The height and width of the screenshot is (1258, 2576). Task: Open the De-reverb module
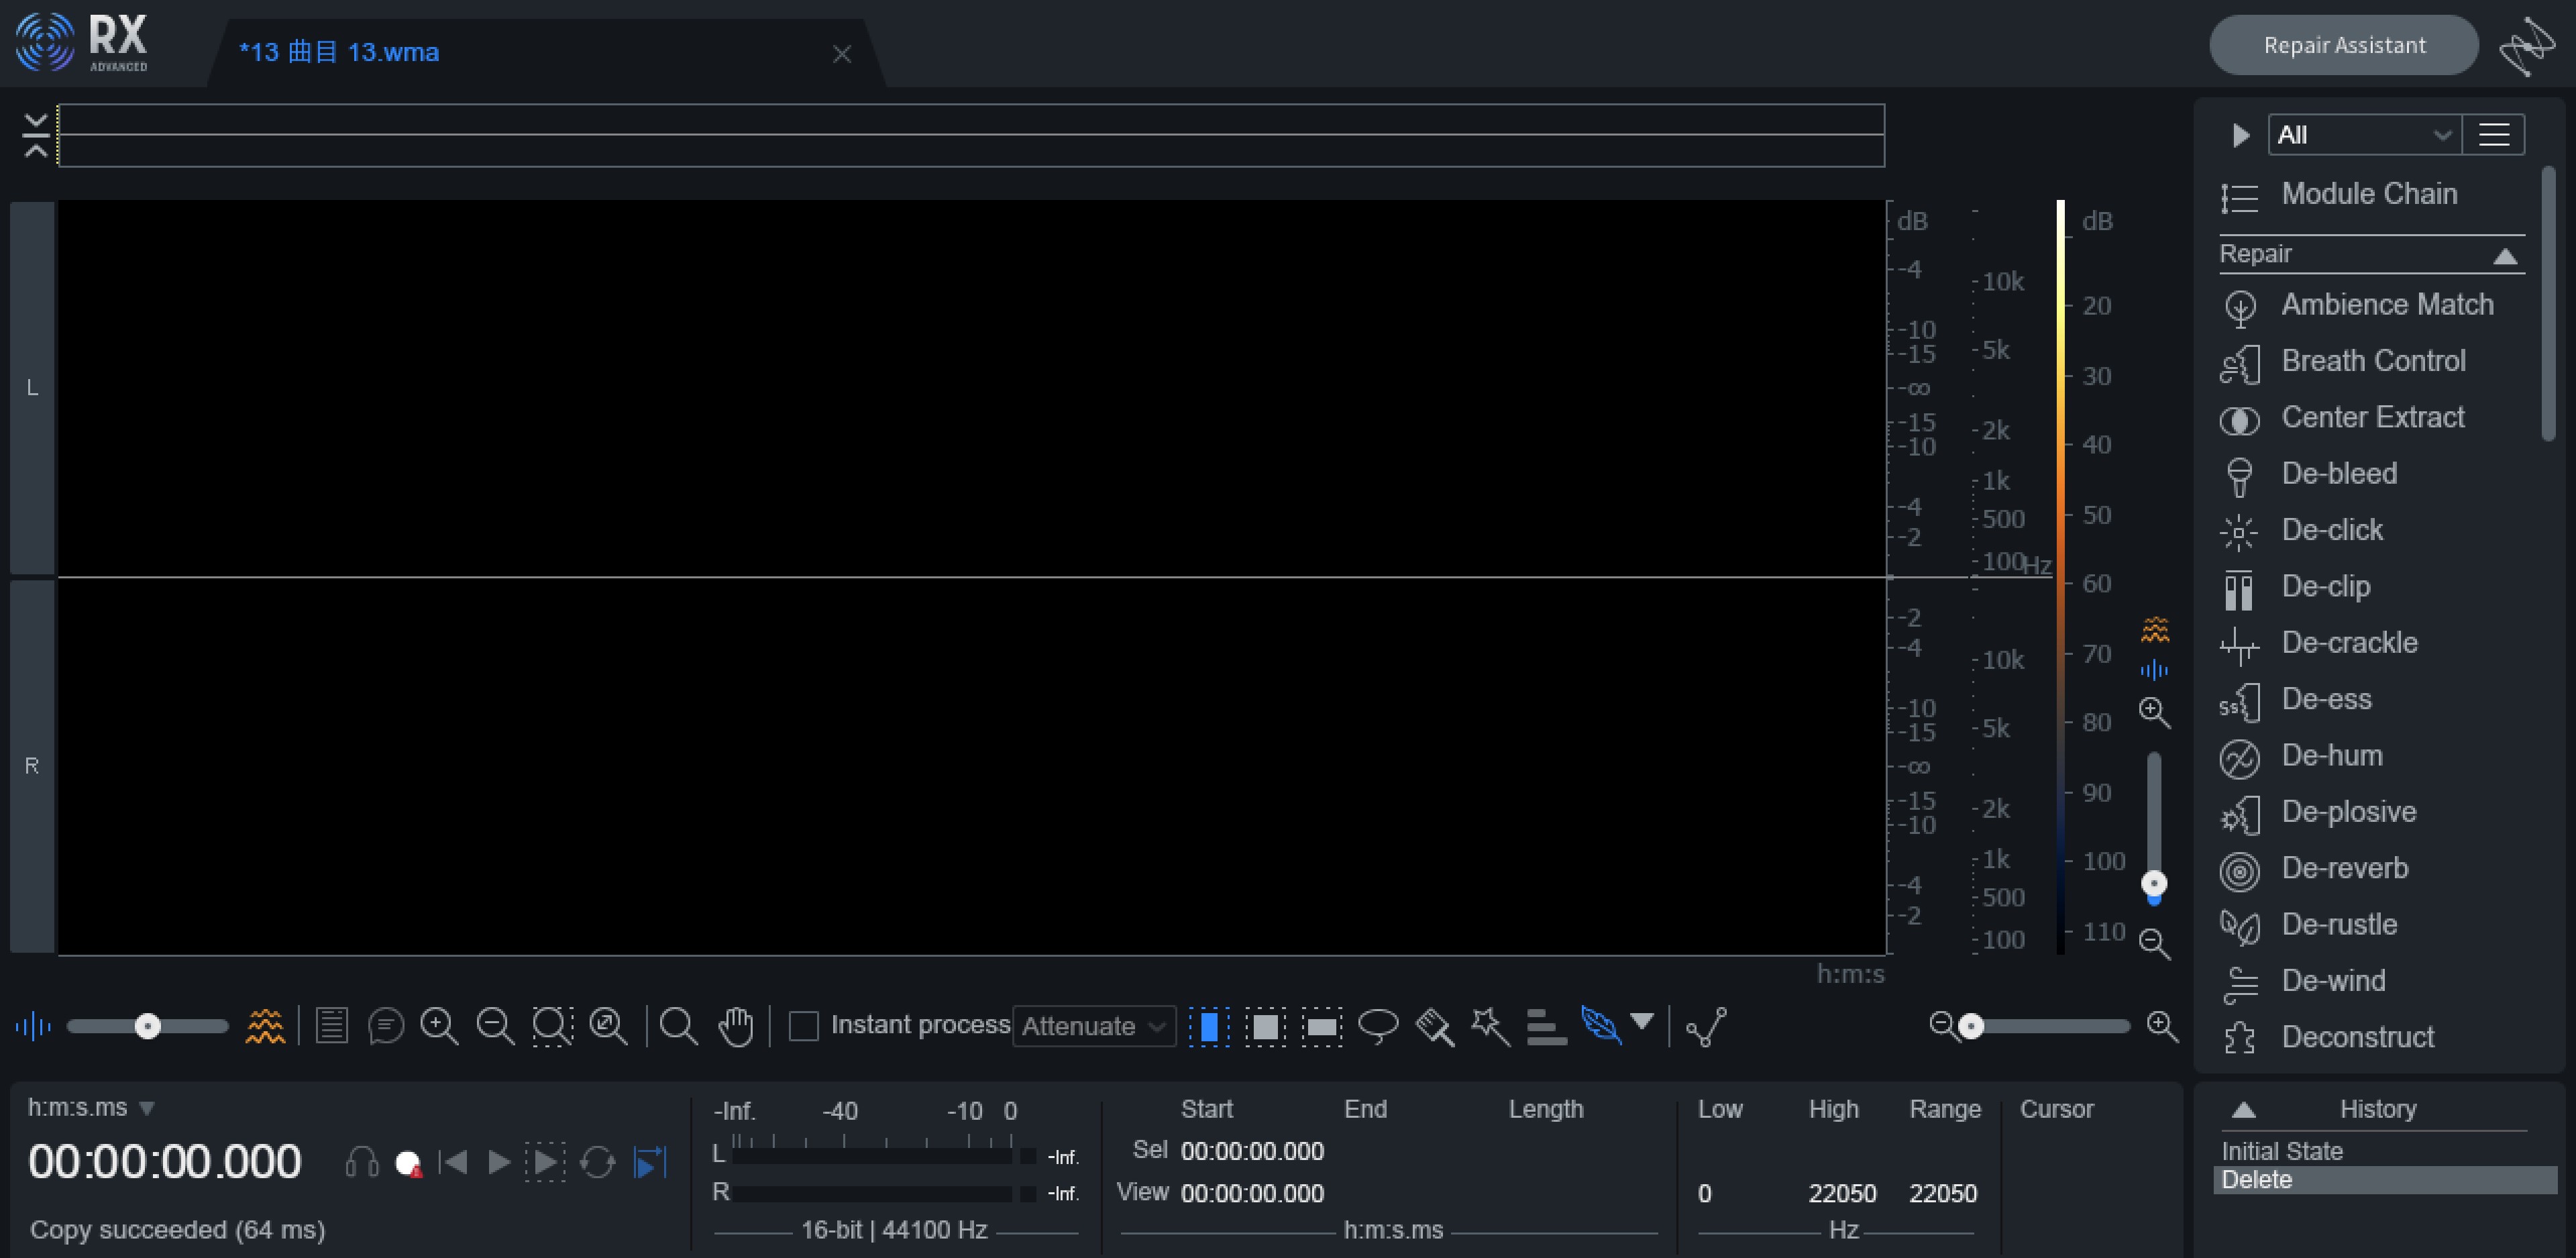pos(2344,868)
